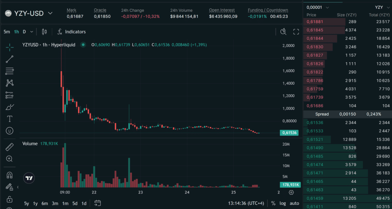Click the Volume indicator legend label
Screen dimensions: 392x209
pos(30,144)
